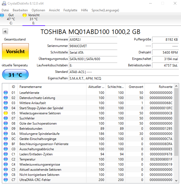181x185 pixels.
Task: Click the Schnittstelle field Serial ATA
Action: click(93, 52)
